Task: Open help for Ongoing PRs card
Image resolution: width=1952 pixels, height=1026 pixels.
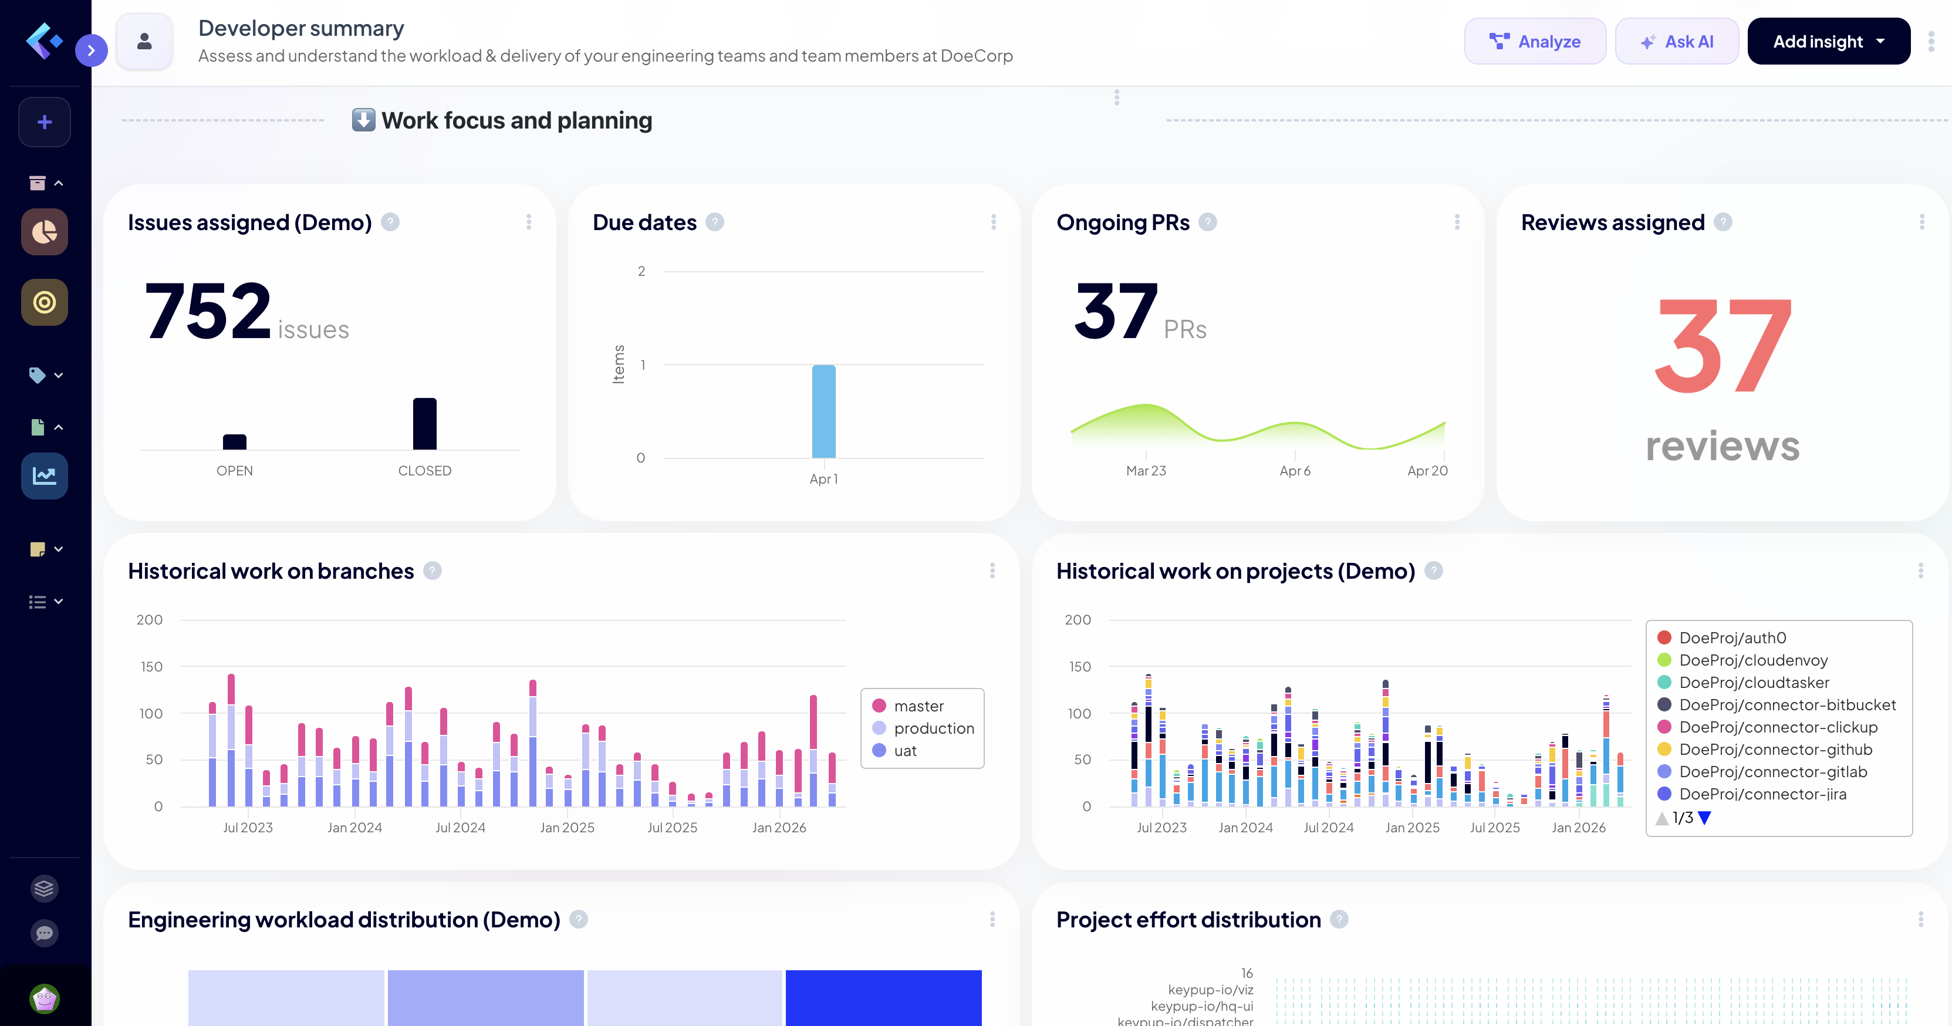Action: coord(1208,222)
